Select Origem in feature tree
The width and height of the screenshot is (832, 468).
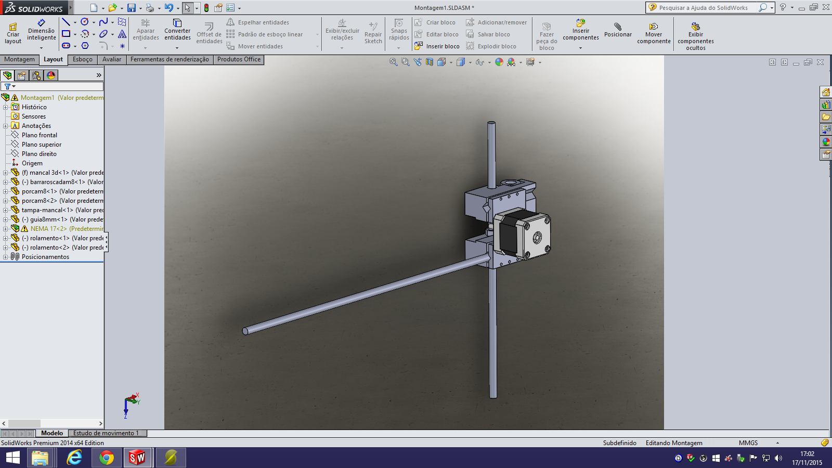pos(32,163)
